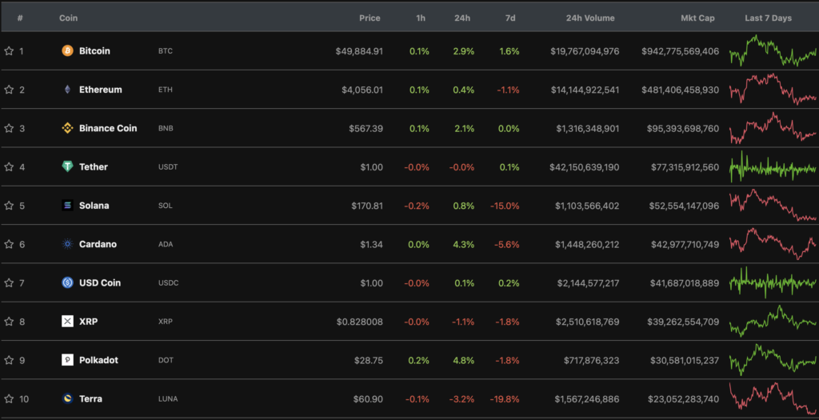Screen dimensions: 819x420
Task: Click the Binance Coin logo icon
Action: tap(67, 128)
